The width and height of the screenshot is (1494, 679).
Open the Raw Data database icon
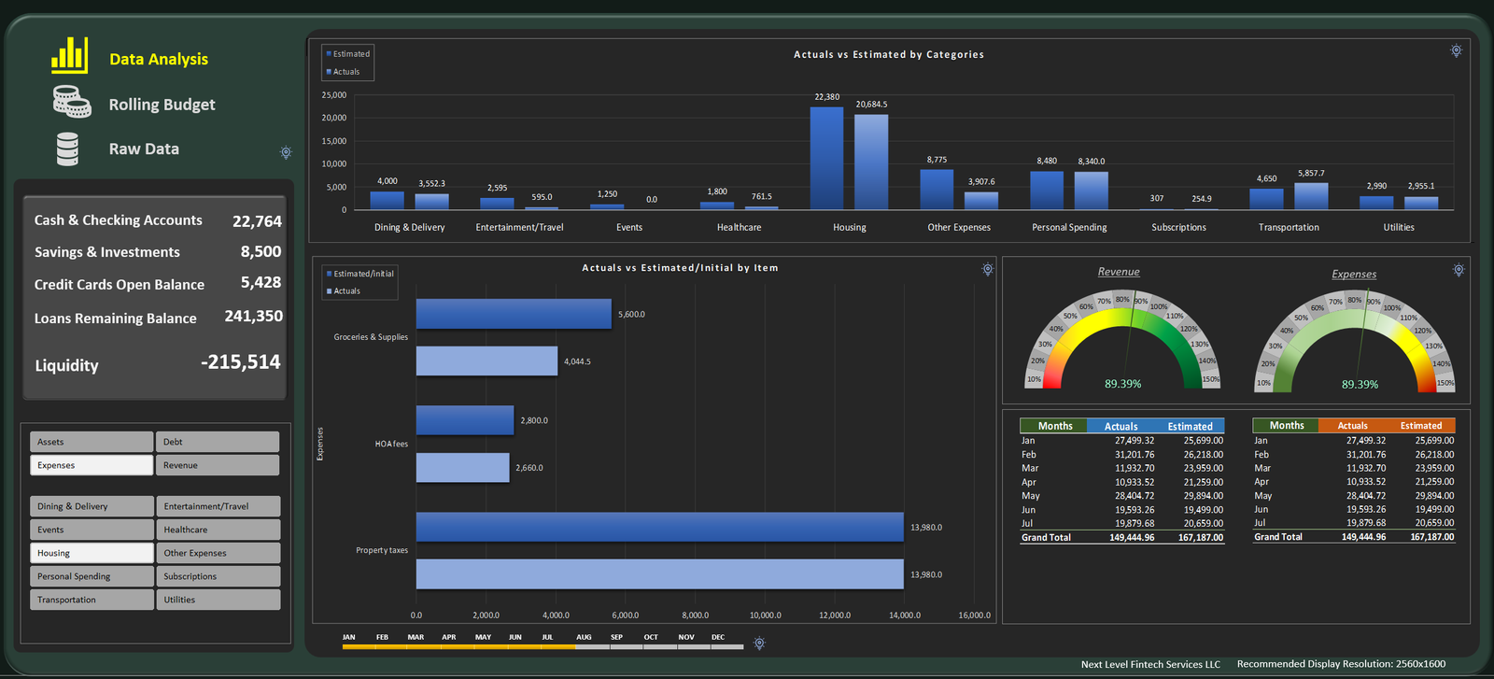pyautogui.click(x=67, y=149)
